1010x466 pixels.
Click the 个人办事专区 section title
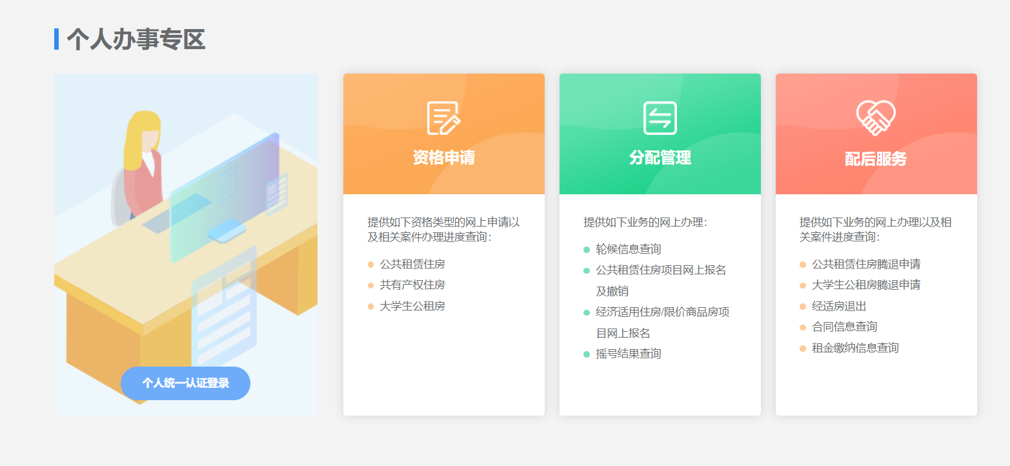[x=136, y=39]
